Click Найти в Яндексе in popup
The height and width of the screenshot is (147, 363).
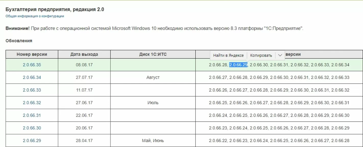pos(228,55)
